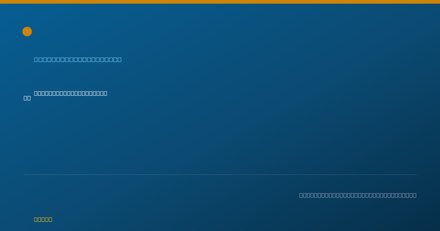Click first character of orange bottom label
The image size is (440, 231).
pos(36,219)
